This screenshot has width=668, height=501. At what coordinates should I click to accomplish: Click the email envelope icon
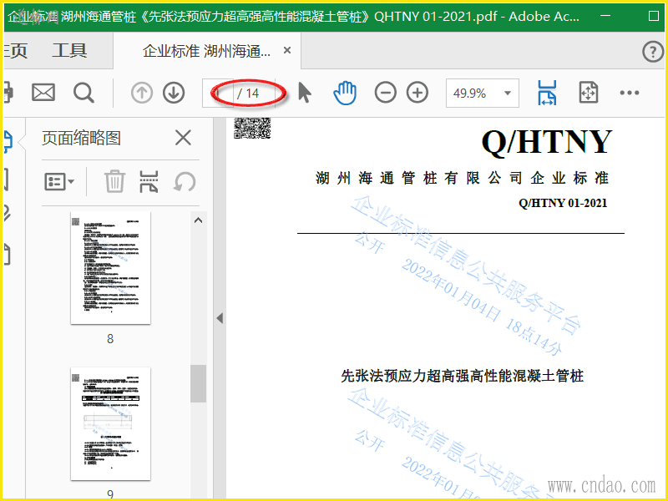click(43, 93)
